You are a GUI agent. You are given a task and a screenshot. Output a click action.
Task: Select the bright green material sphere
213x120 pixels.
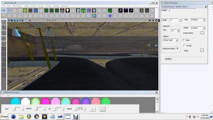click(x=106, y=101)
